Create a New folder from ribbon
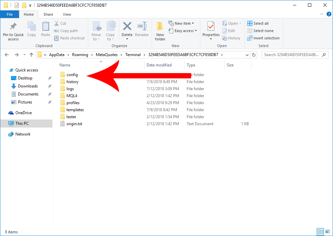 [x=160, y=31]
